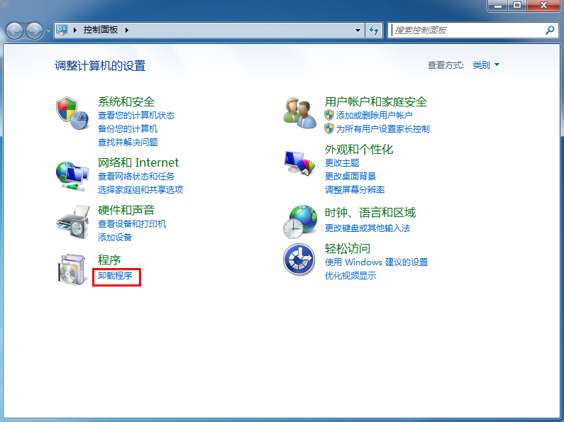Open 添加或删除用户帐户 link

(374, 115)
